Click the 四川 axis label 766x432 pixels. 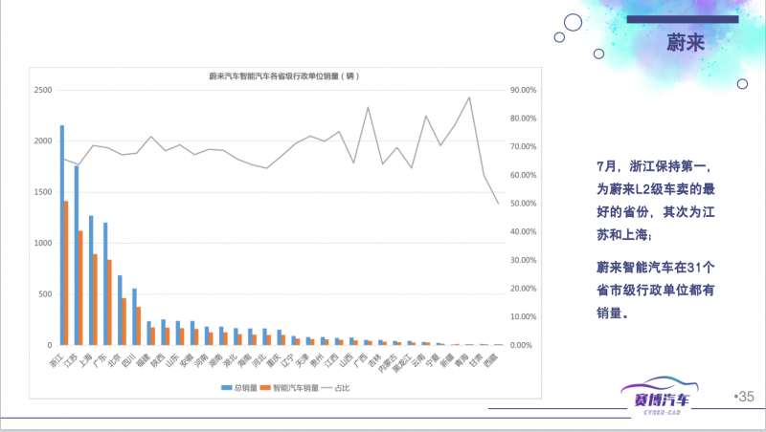129,359
